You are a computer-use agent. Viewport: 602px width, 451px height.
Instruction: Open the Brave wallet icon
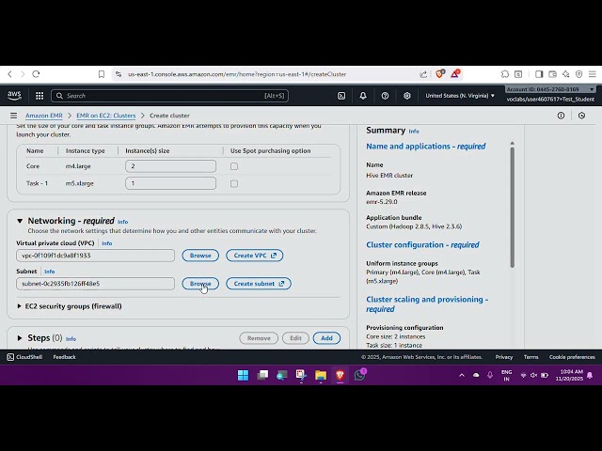[x=552, y=74]
